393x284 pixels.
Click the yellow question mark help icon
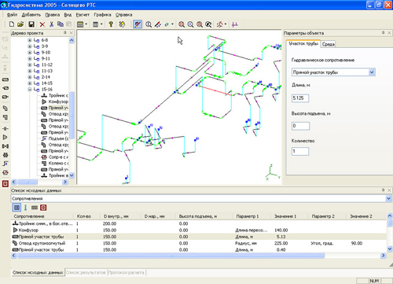point(111,24)
